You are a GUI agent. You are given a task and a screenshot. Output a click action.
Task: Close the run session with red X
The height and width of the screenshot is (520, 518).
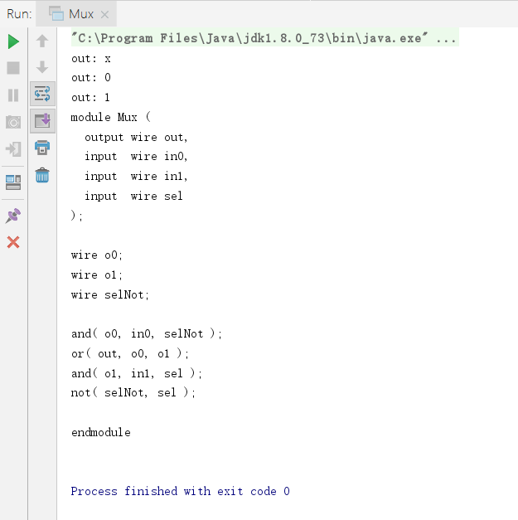click(13, 242)
